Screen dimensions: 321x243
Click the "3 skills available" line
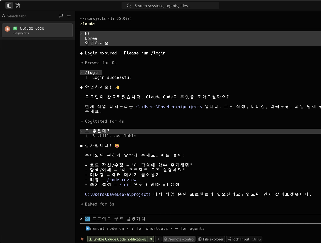point(114,136)
